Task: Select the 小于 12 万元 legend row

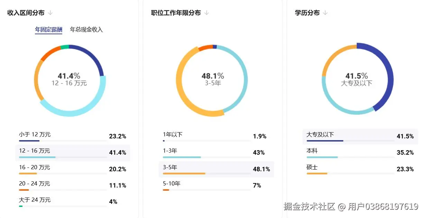Action: [73, 136]
